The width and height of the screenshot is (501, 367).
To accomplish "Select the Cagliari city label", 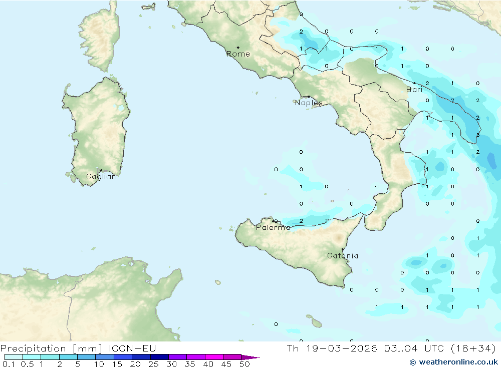I will click(x=102, y=177).
